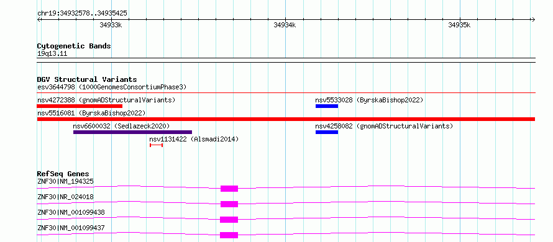This screenshot has width=553, height=242.
Task: Open the nsv5516081 ByrskaBishop2022 label
Action: pyautogui.click(x=91, y=113)
